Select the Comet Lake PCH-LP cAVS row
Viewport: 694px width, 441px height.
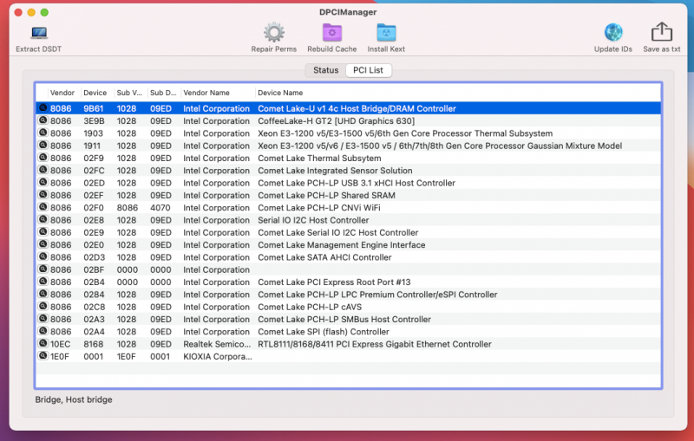(x=347, y=307)
